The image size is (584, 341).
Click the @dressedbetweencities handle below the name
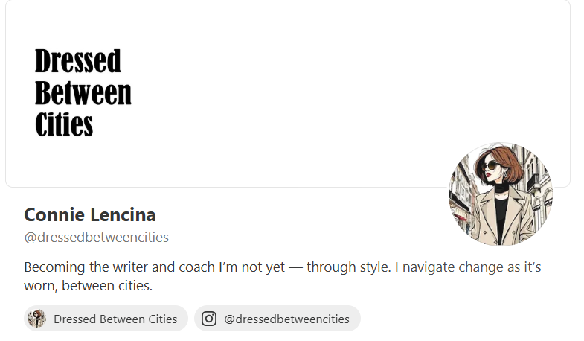tap(97, 238)
